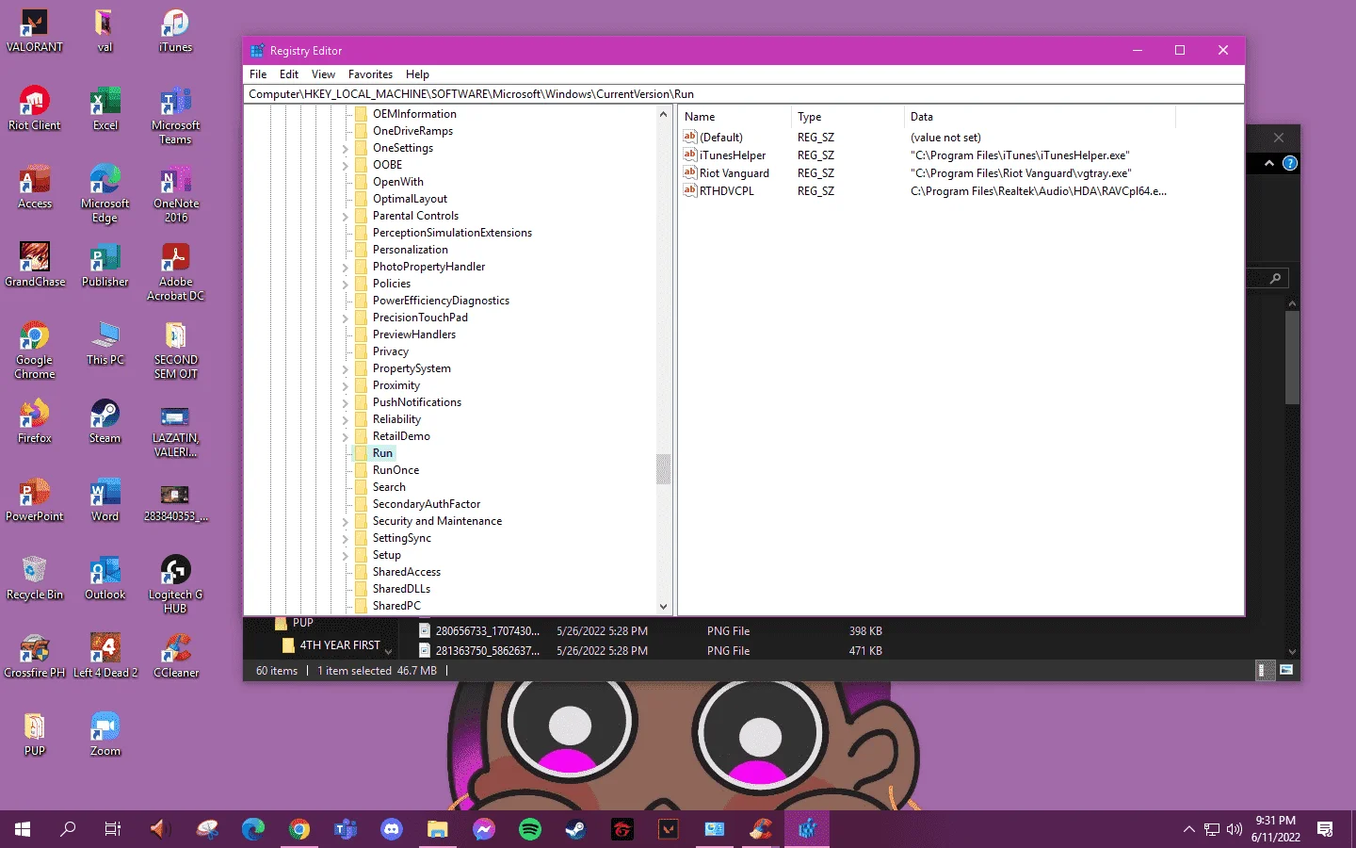Screen dimensions: 1356x848
Task: Select the RTHDVCPL registry value
Action: tap(726, 191)
